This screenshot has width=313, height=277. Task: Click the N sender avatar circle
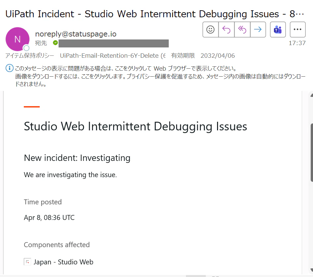tap(18, 39)
